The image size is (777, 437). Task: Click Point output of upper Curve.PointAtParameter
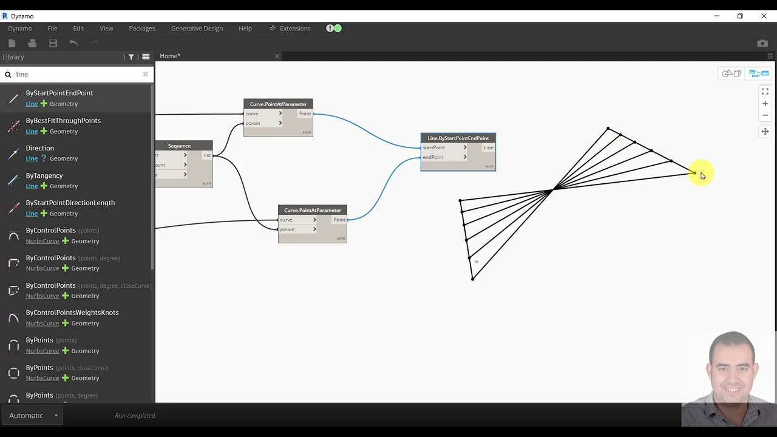point(305,113)
